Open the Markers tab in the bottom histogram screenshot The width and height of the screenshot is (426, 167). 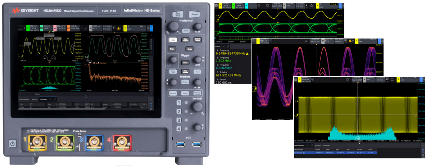[318, 145]
